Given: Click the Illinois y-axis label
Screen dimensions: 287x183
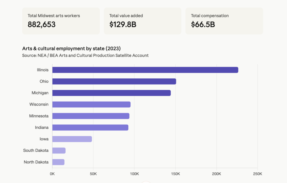Looking at the screenshot, I should 43,70.
